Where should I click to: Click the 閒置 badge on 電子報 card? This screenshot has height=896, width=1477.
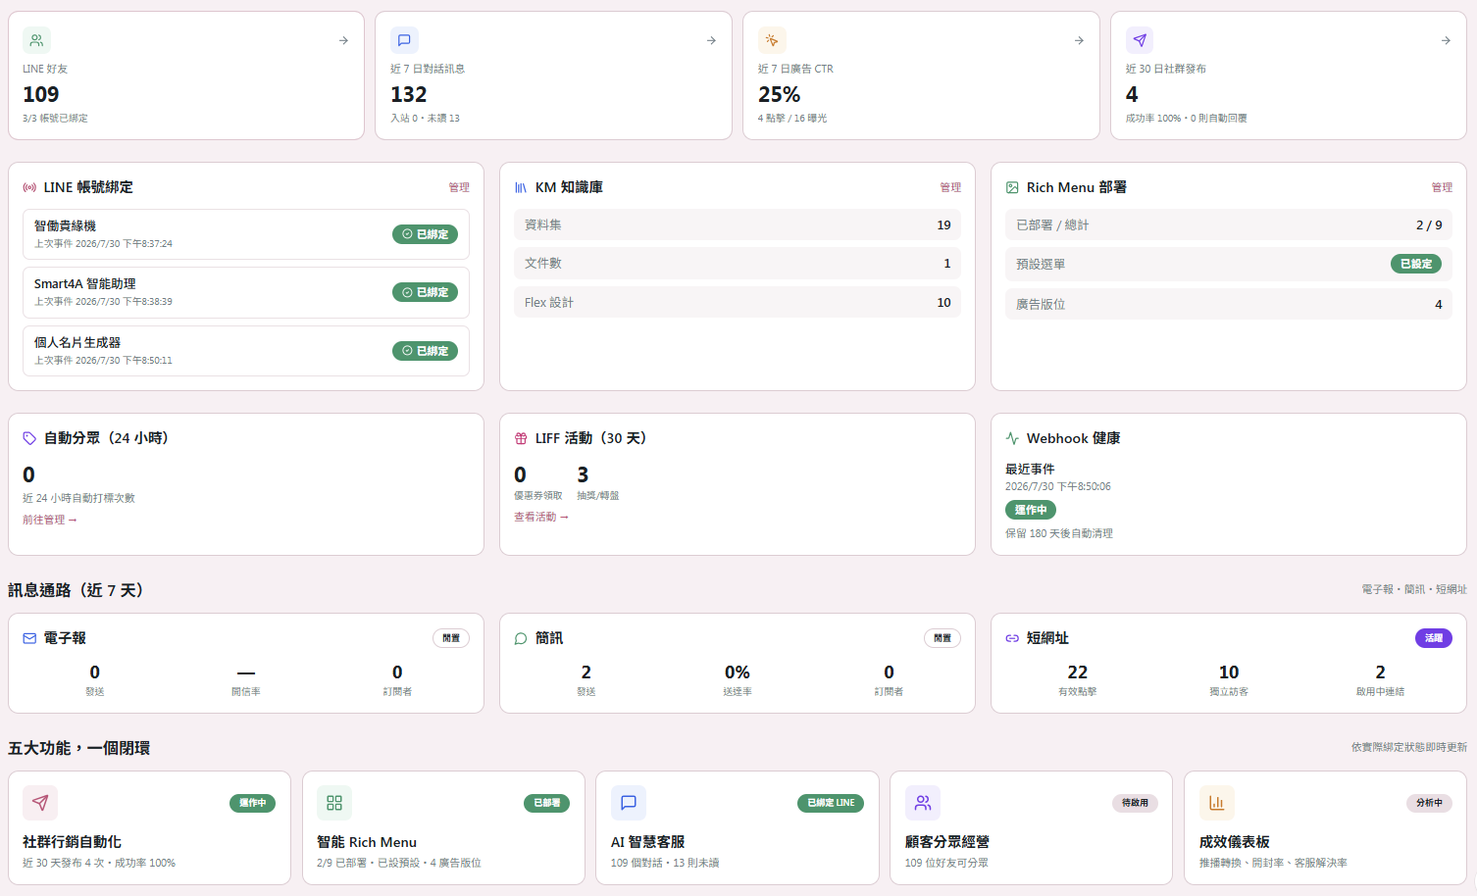[451, 638]
